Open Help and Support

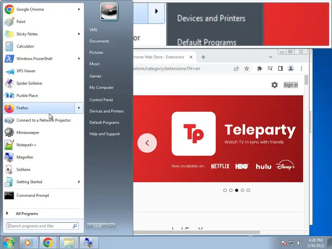tap(104, 134)
